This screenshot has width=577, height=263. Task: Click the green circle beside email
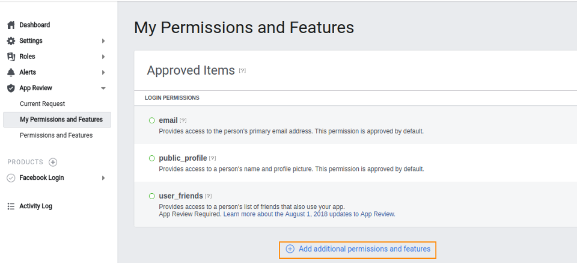pyautogui.click(x=151, y=120)
